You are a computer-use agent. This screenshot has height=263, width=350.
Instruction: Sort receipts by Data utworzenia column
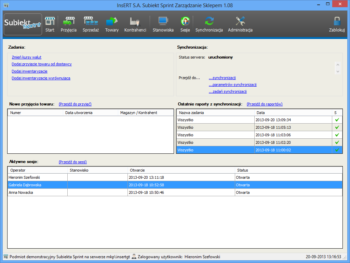[91, 113]
